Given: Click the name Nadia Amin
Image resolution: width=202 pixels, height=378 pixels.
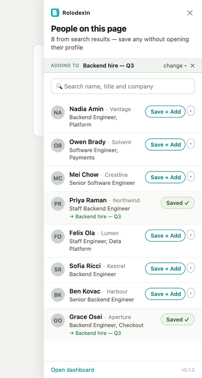Looking at the screenshot, I should pyautogui.click(x=86, y=109).
